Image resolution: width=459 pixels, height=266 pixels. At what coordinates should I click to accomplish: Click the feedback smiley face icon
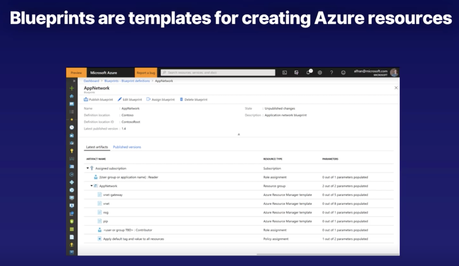tap(343, 73)
